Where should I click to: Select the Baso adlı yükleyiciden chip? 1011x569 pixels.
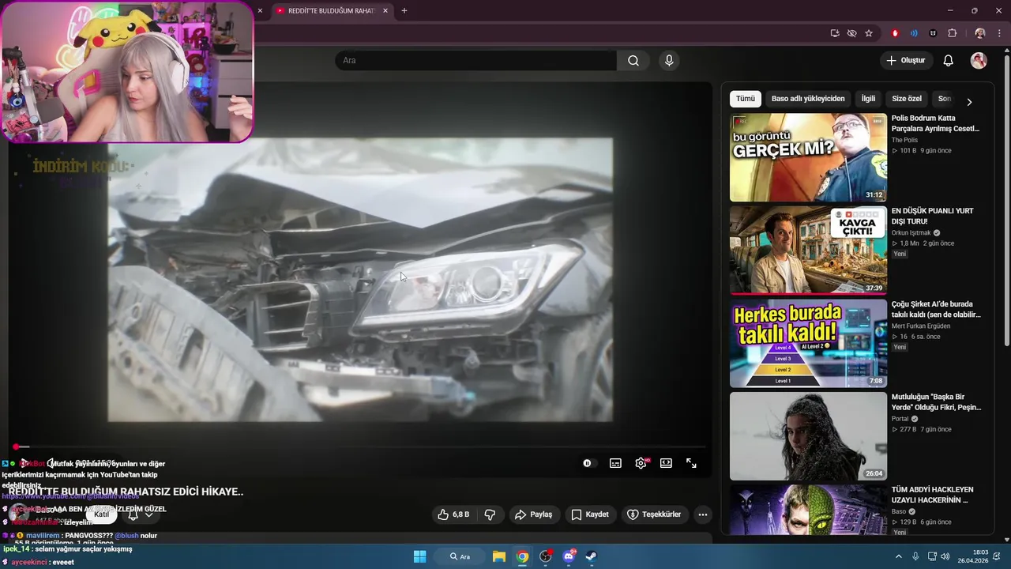[x=808, y=99]
